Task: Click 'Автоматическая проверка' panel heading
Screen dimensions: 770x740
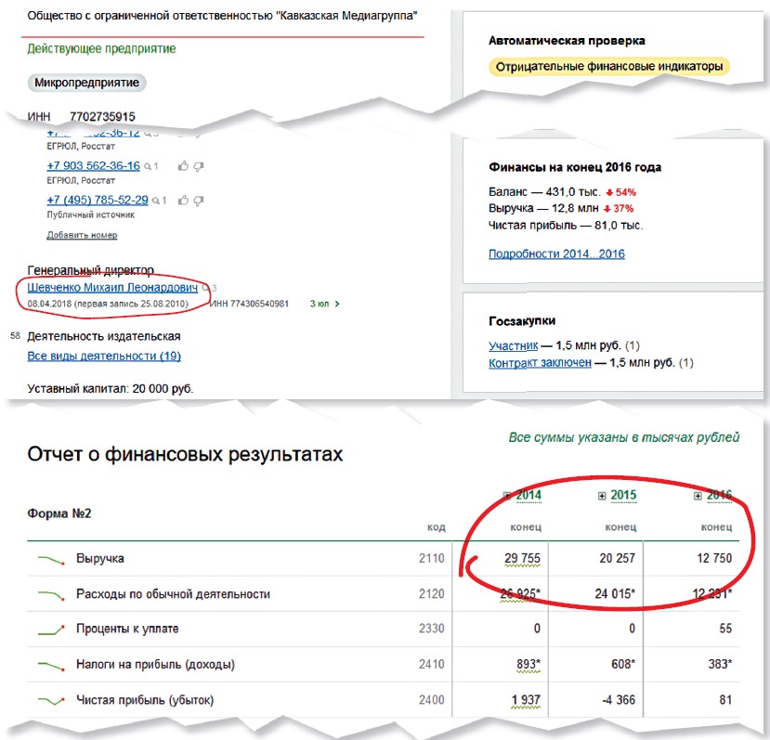Action: (567, 41)
